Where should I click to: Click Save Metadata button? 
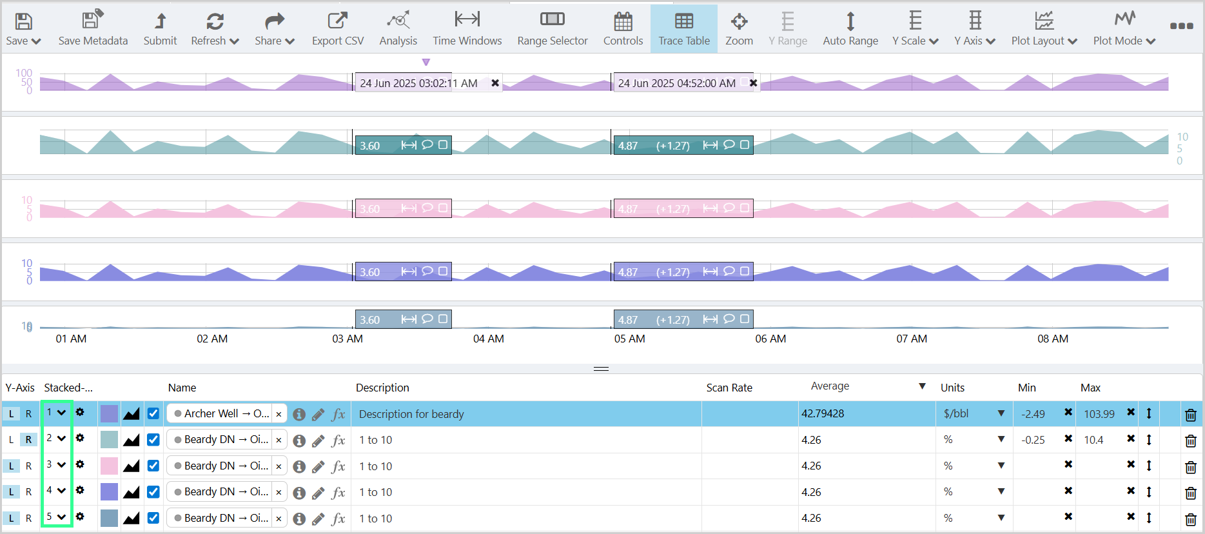click(93, 29)
